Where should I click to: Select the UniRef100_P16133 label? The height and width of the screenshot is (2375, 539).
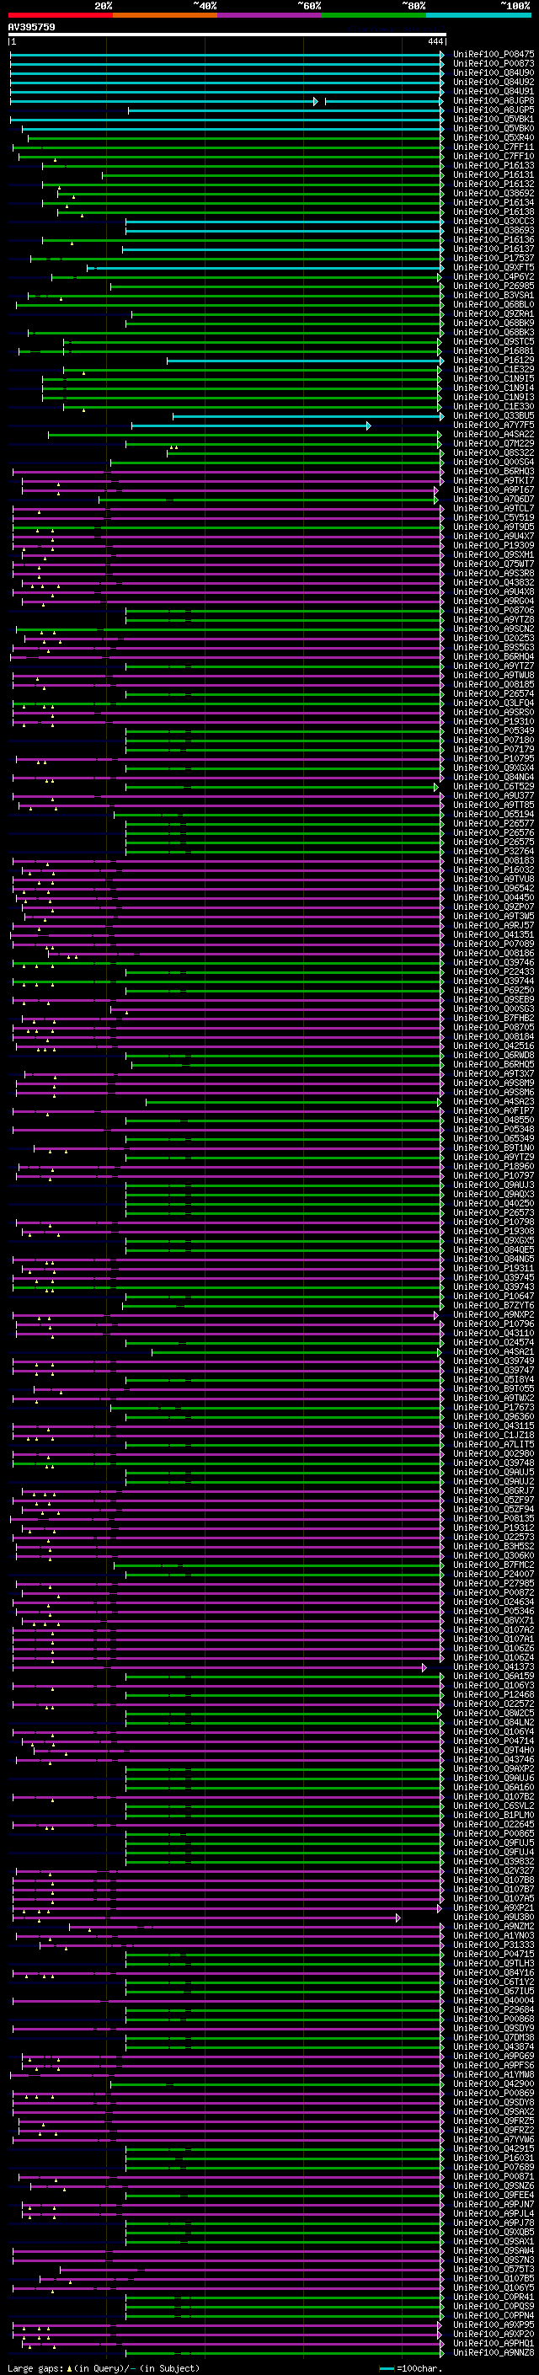click(494, 165)
